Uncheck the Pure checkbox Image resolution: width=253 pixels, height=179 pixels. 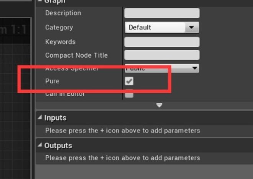click(x=129, y=81)
